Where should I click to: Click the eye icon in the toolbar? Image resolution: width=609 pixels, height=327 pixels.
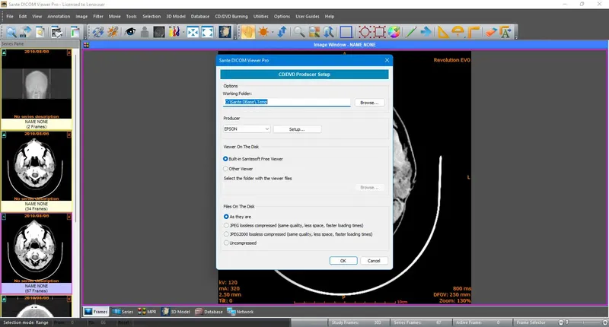point(129,32)
